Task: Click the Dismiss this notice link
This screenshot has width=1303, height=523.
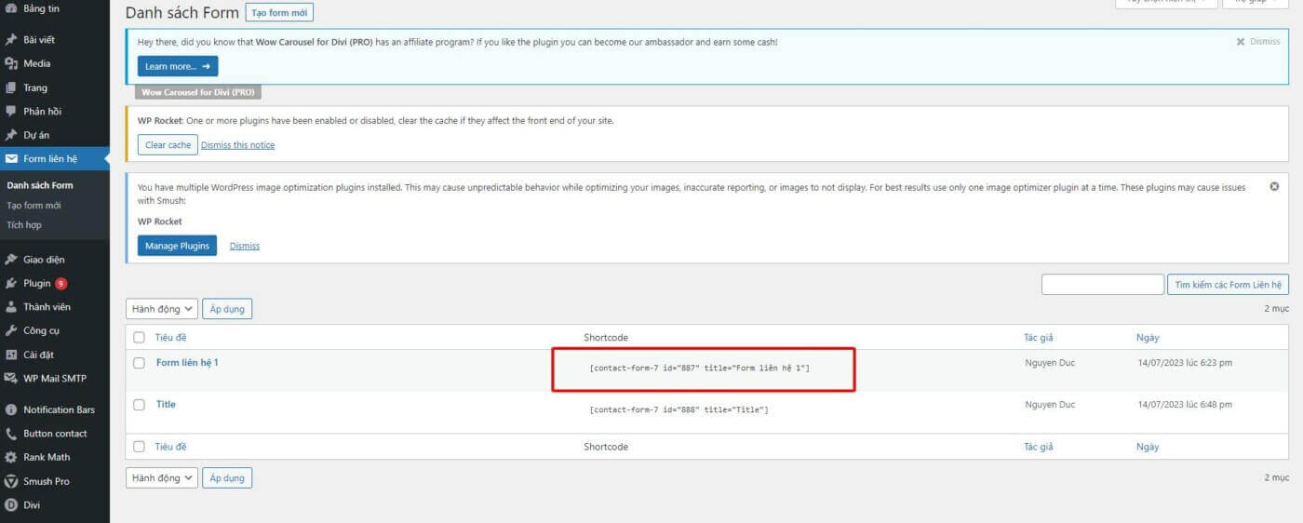Action: point(238,145)
